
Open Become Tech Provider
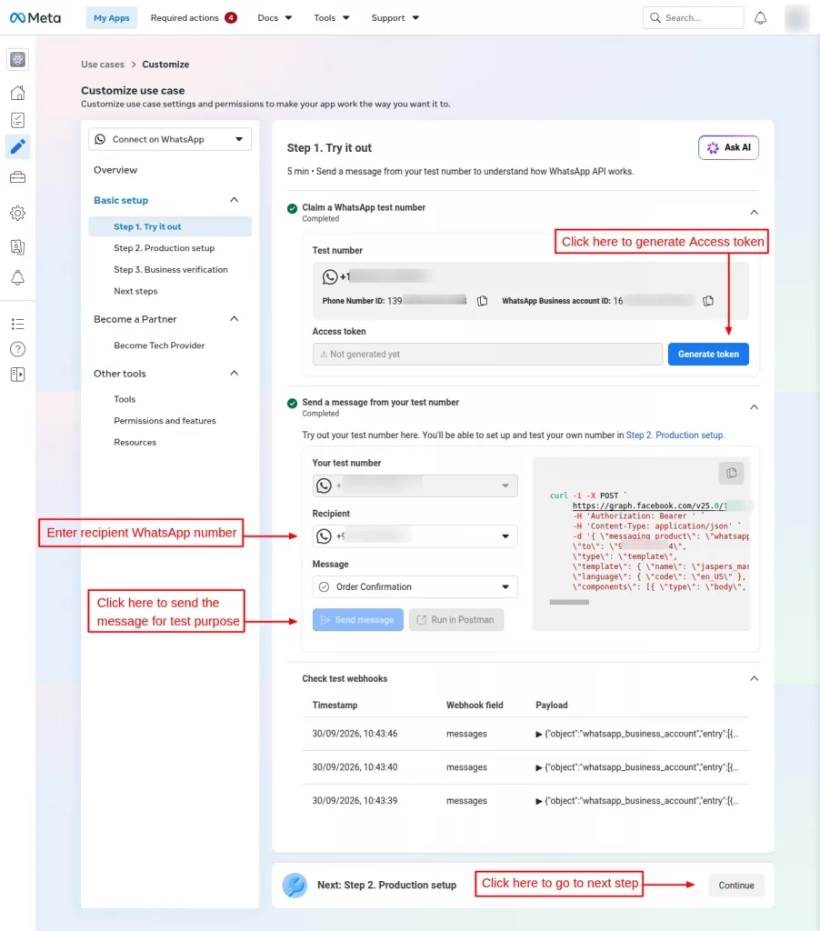point(159,345)
